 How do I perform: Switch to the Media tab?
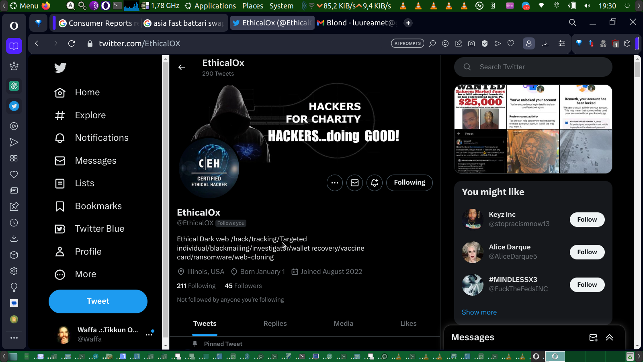point(344,324)
